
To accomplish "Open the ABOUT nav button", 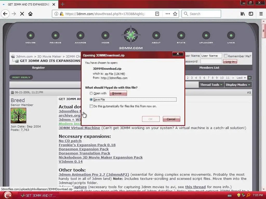I will pos(156,38).
